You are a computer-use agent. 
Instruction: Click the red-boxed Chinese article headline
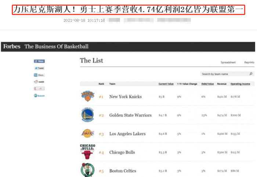pyautogui.click(x=128, y=10)
